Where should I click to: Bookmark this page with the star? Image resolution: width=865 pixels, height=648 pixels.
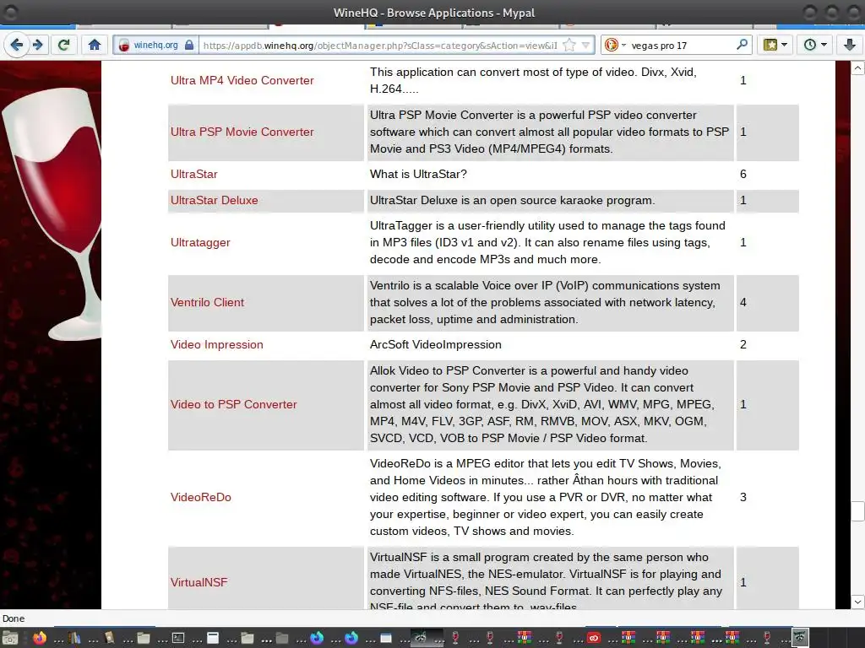569,46
